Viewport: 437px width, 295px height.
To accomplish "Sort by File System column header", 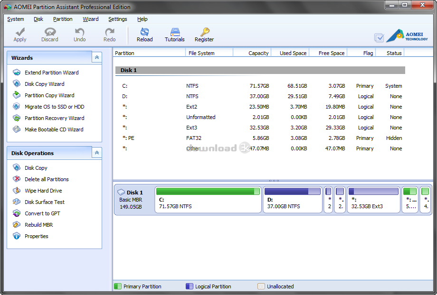I will click(x=209, y=53).
